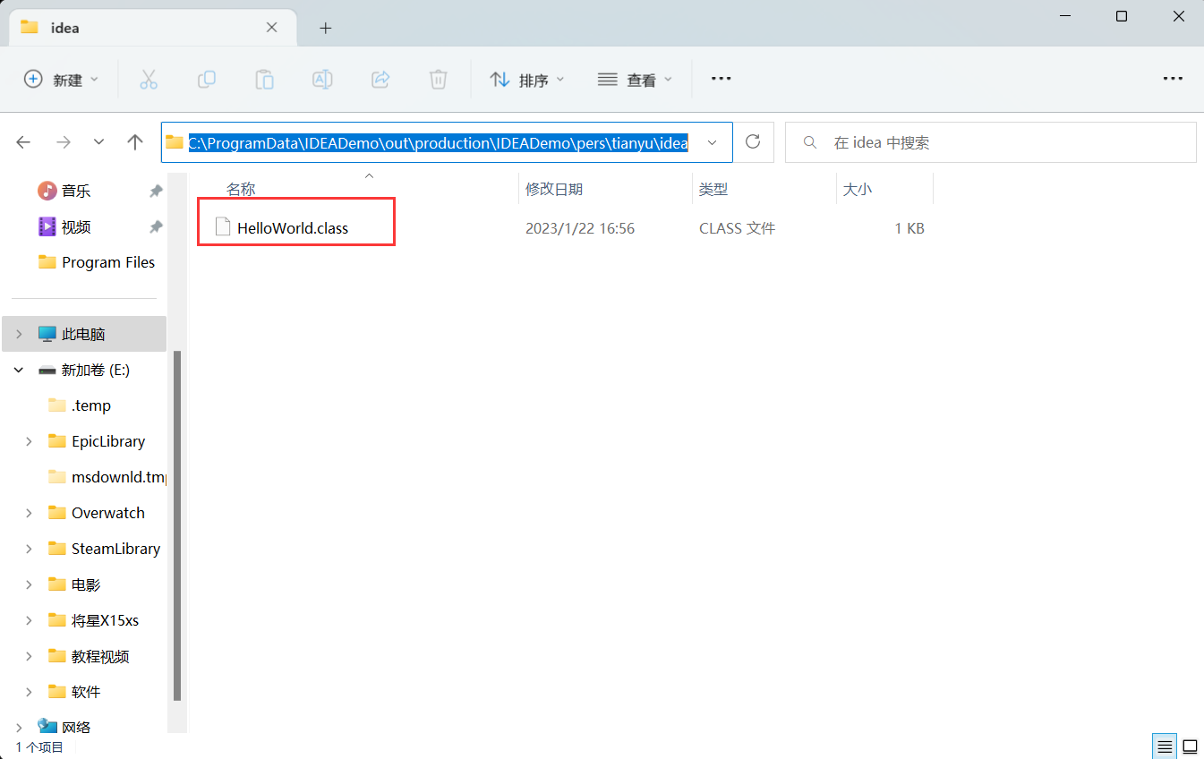1204x759 pixels.
Task: Select 新加卷 (E:) drive
Action: pos(96,370)
